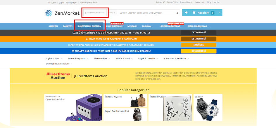This screenshot has height=128, width=276.
Task: Click Detaylı Bilgi on the Luxe banner
Action: coord(199,33)
